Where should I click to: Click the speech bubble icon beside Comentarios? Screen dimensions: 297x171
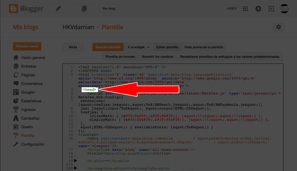coord(16,83)
